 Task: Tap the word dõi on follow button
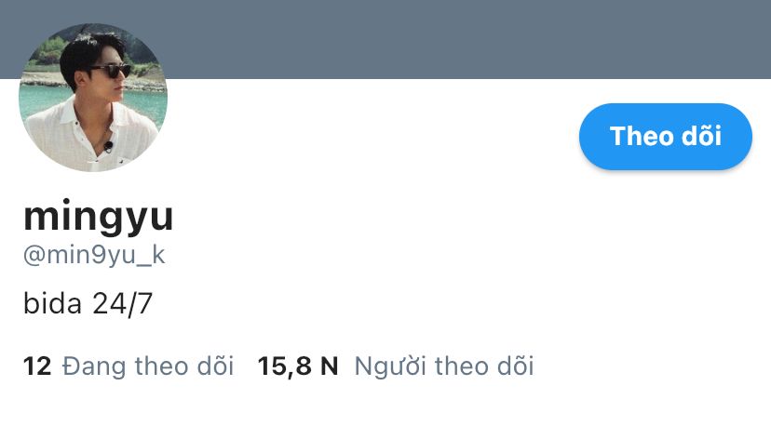(701, 136)
